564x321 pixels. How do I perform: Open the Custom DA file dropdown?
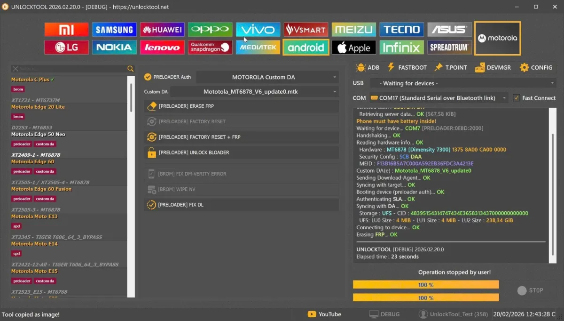tap(254, 92)
